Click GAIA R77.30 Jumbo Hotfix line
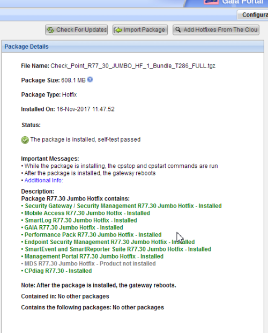The height and width of the screenshot is (333, 268). coord(73,227)
